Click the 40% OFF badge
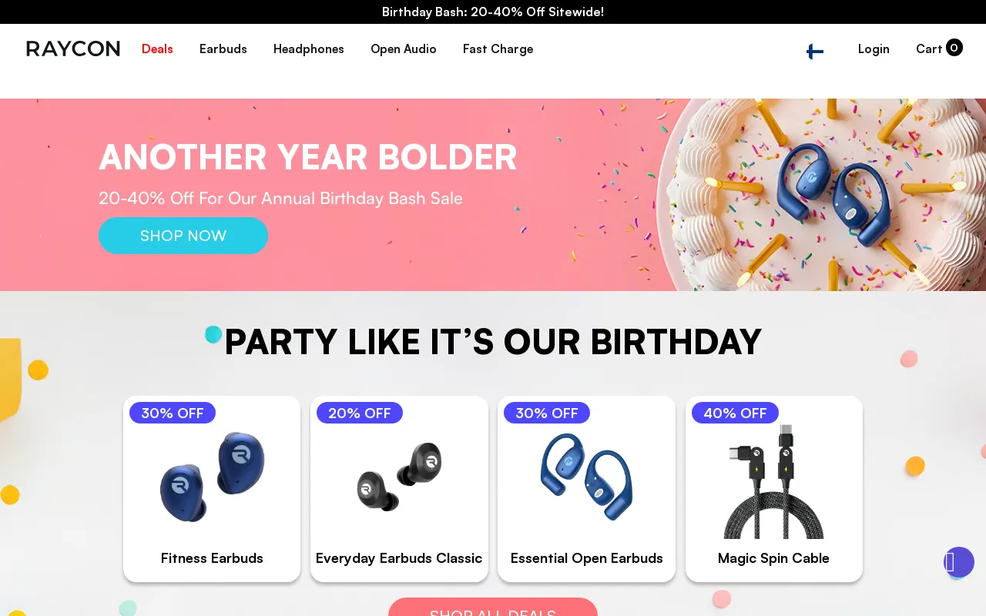 (735, 413)
